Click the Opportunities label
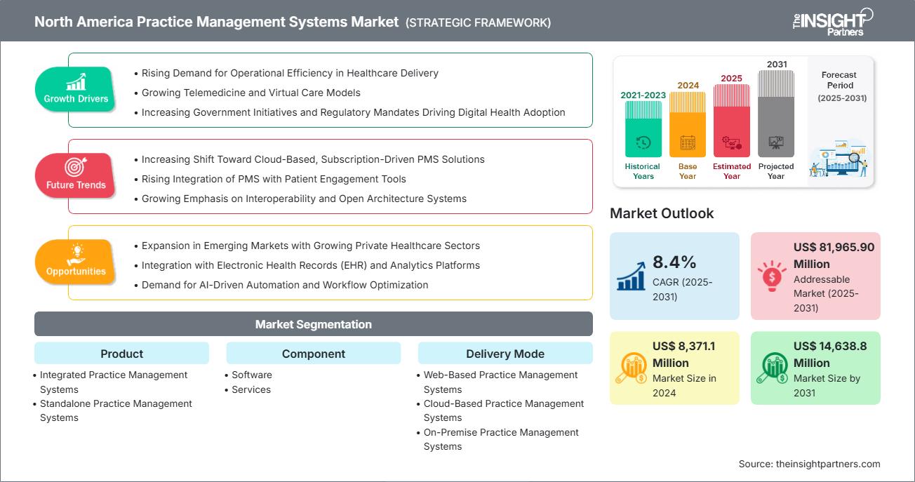This screenshot has height=482, width=915. point(76,272)
